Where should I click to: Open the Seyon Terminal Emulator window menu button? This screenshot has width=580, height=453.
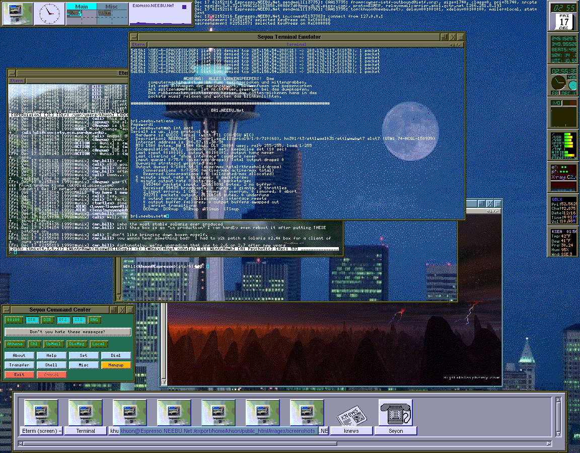[x=134, y=37]
